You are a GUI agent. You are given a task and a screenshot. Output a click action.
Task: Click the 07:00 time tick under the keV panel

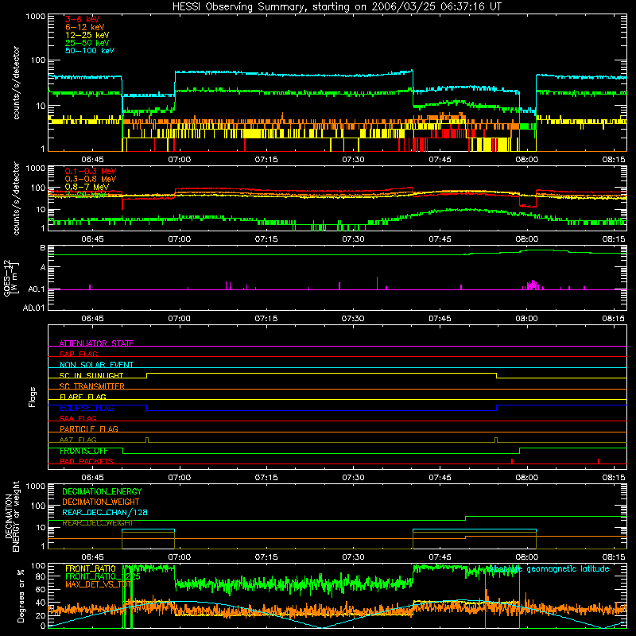pos(180,160)
